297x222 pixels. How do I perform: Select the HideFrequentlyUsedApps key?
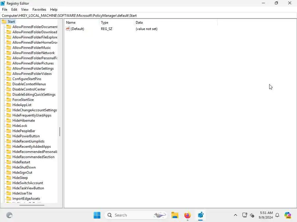pos(32,115)
